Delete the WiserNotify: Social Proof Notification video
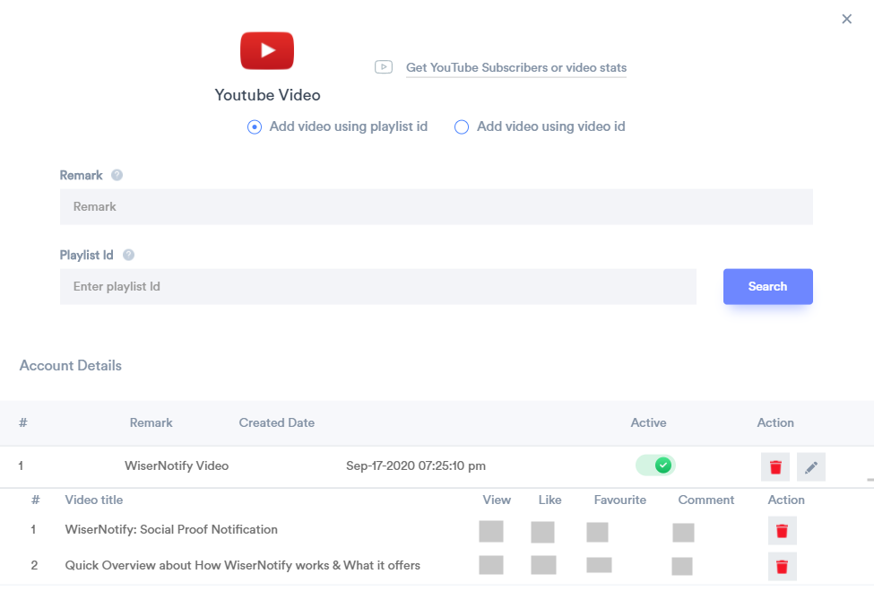The image size is (874, 600). [x=782, y=530]
